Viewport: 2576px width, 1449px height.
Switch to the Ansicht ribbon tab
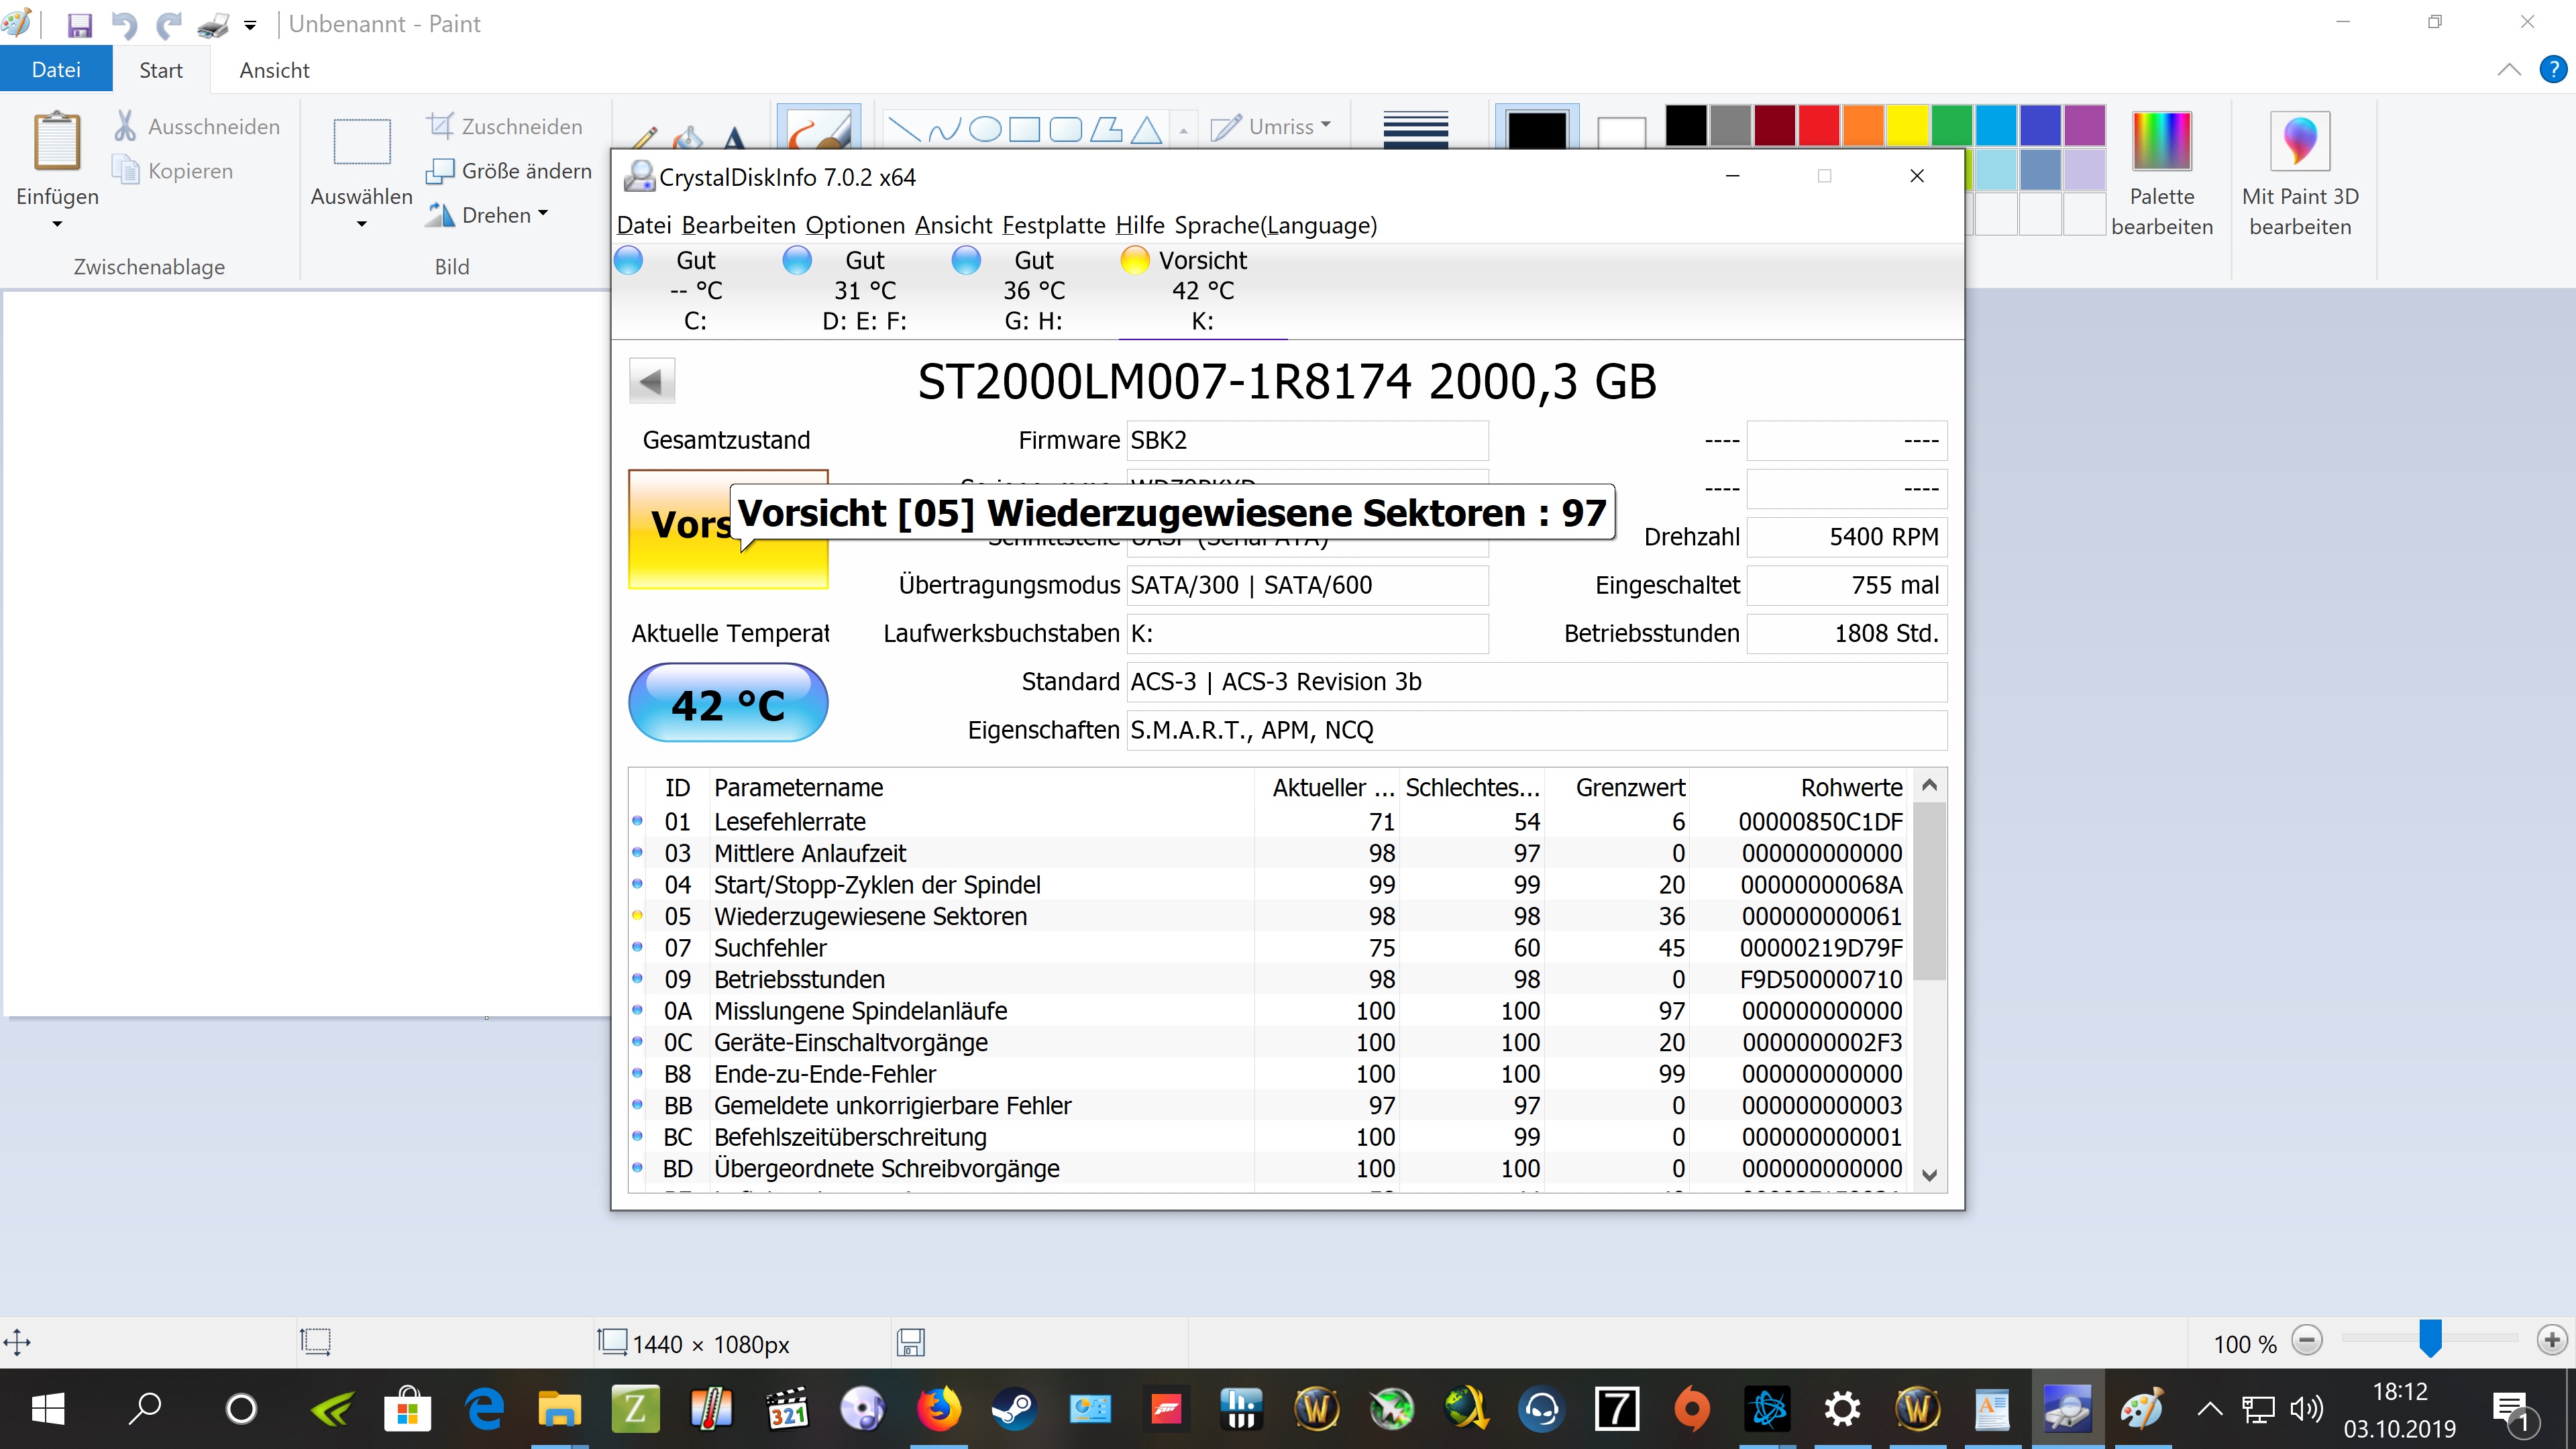(274, 70)
